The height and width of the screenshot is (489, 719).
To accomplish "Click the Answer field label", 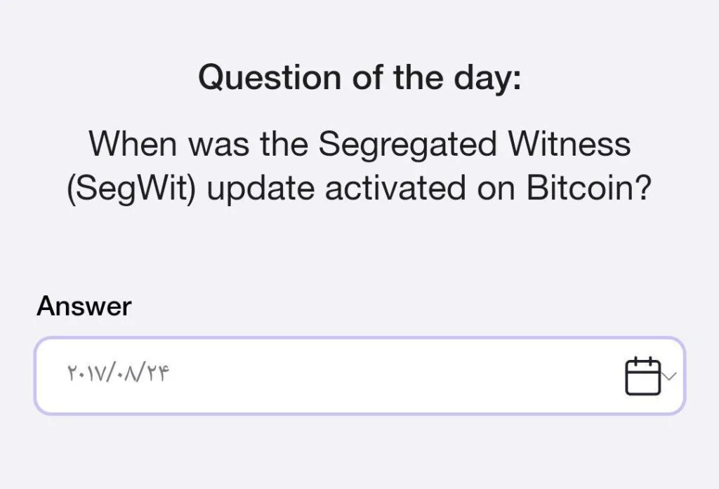I will (84, 306).
